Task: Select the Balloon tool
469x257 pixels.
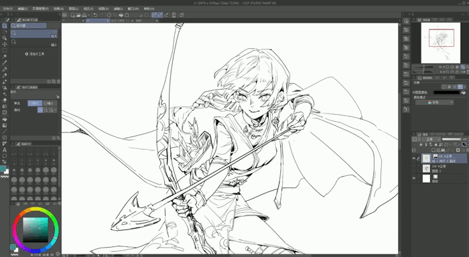Action: click(x=5, y=156)
